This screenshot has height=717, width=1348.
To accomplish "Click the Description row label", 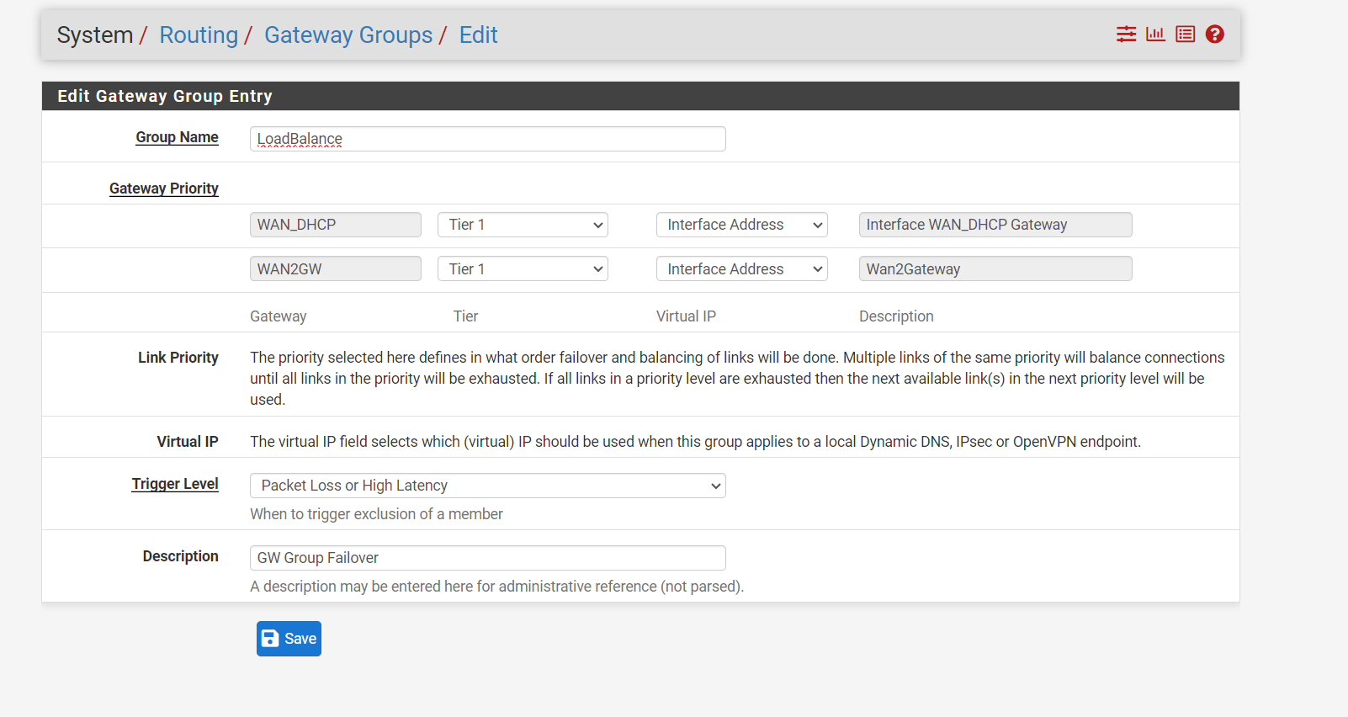I will [181, 556].
